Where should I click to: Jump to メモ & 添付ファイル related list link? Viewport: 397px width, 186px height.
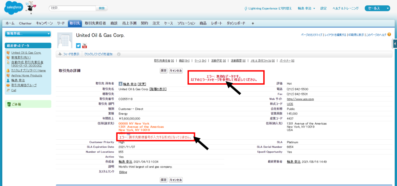[x=262, y=61]
